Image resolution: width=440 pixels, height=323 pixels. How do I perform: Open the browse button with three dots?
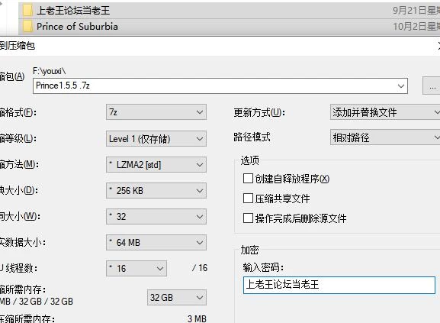[x=432, y=86]
